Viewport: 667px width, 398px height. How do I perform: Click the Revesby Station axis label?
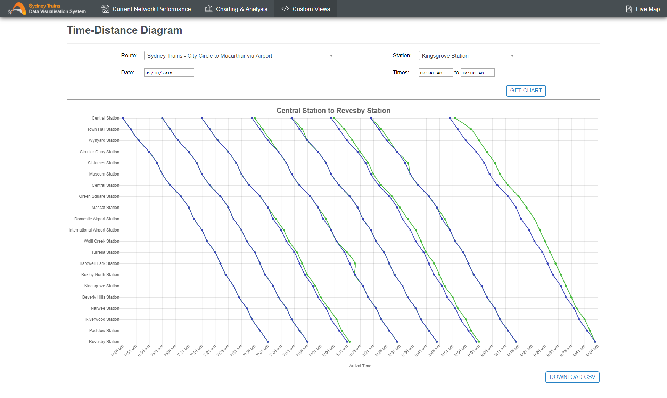point(104,342)
